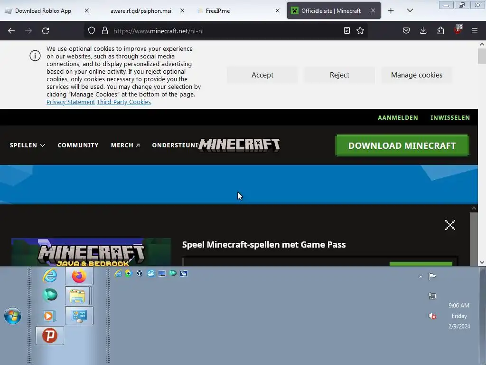The width and height of the screenshot is (486, 365).
Task: Open the VirtualBox cube quick launch icon
Action: click(140, 273)
